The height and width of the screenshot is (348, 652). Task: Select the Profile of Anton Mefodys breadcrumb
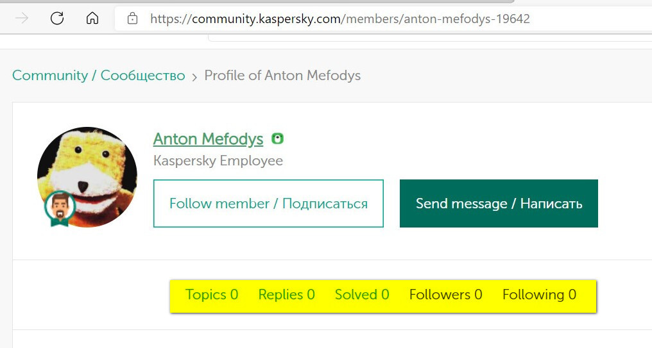(282, 76)
